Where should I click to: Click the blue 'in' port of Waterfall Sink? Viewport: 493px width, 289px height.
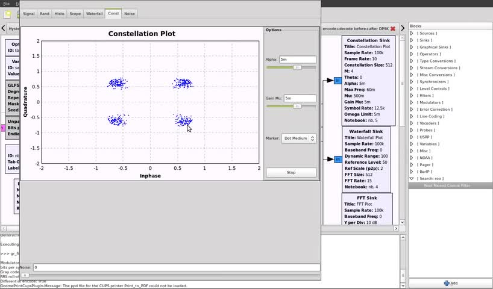[338, 160]
